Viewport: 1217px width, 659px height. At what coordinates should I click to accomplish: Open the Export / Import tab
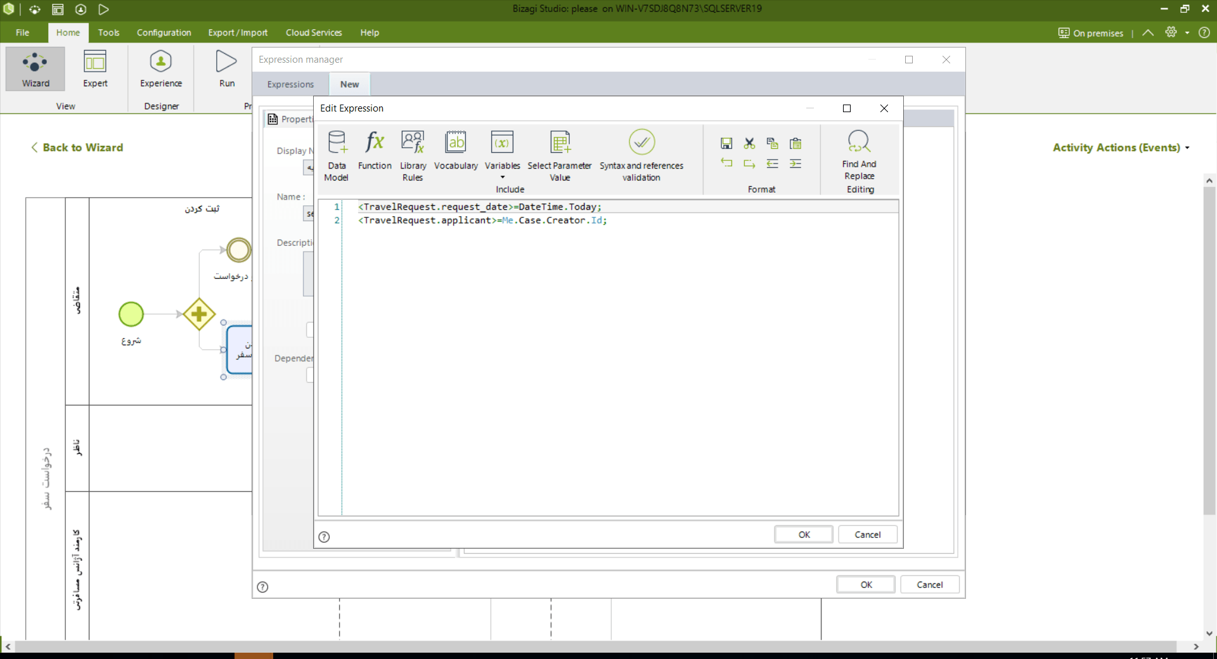[x=238, y=32]
